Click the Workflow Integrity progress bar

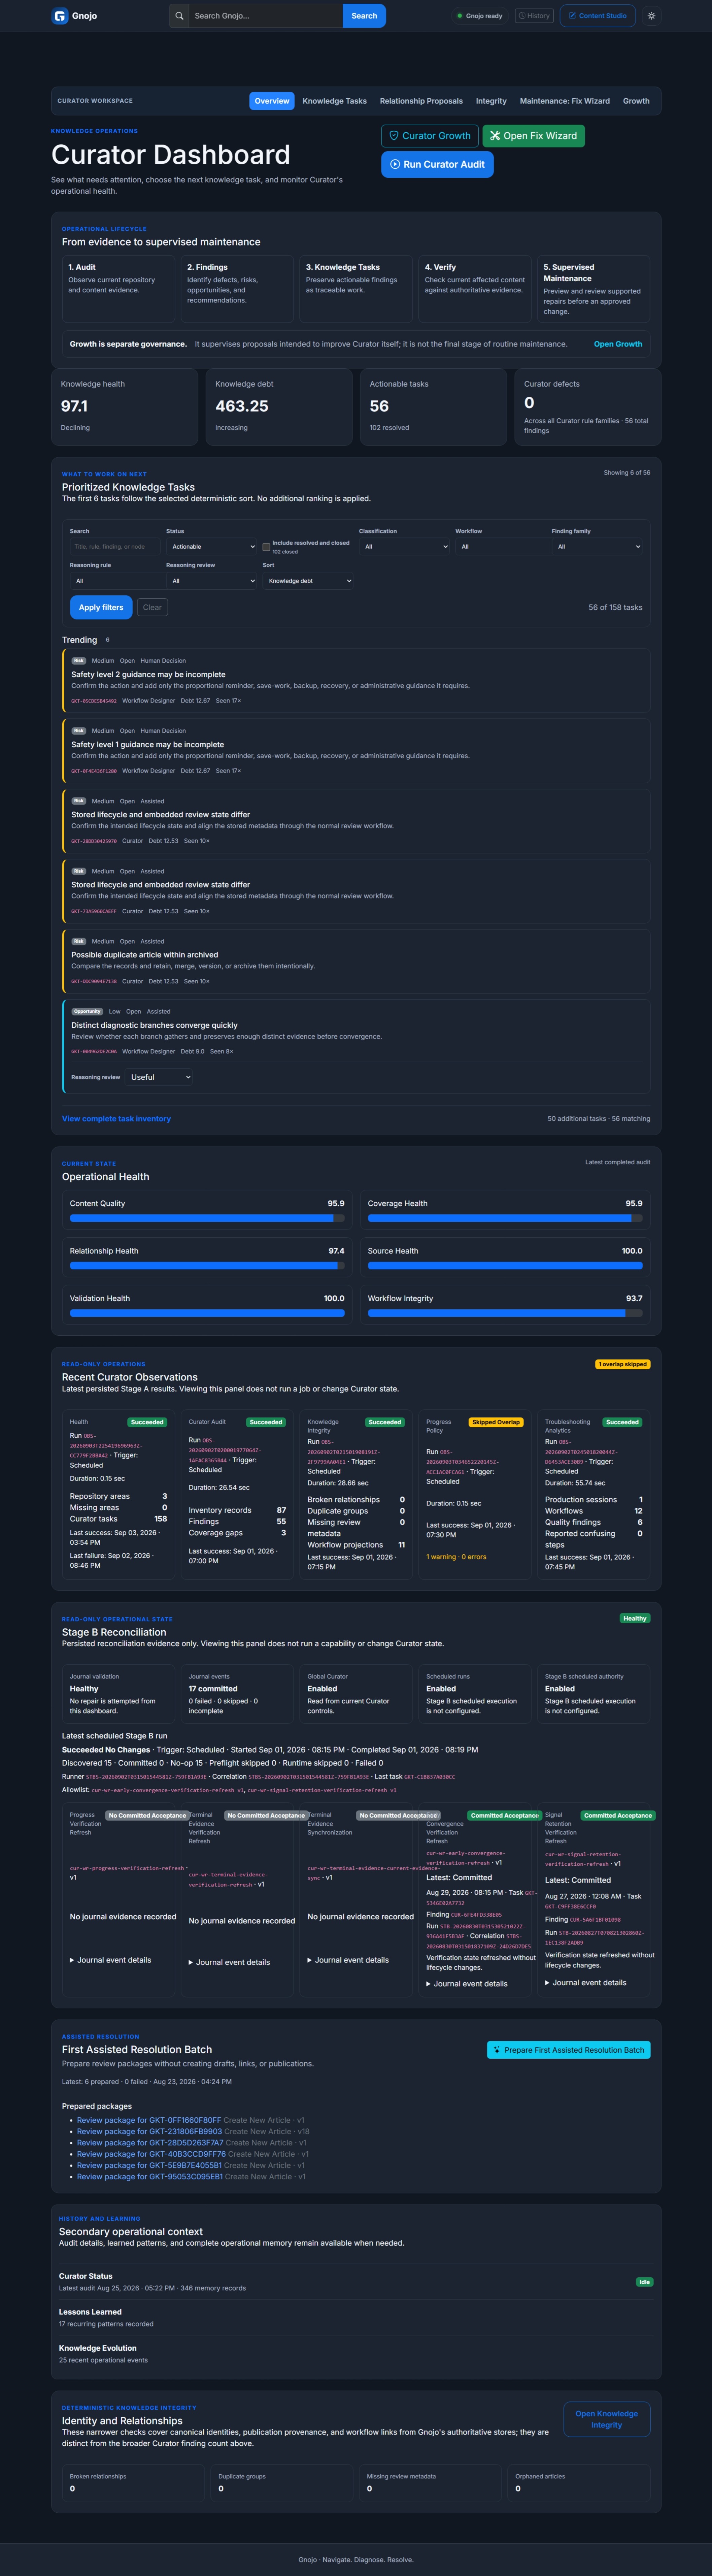pyautogui.click(x=505, y=1313)
